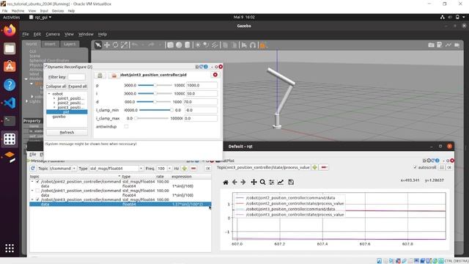Add a directional light in Gazebo
This screenshot has width=469, height=264.
pyautogui.click(x=215, y=45)
